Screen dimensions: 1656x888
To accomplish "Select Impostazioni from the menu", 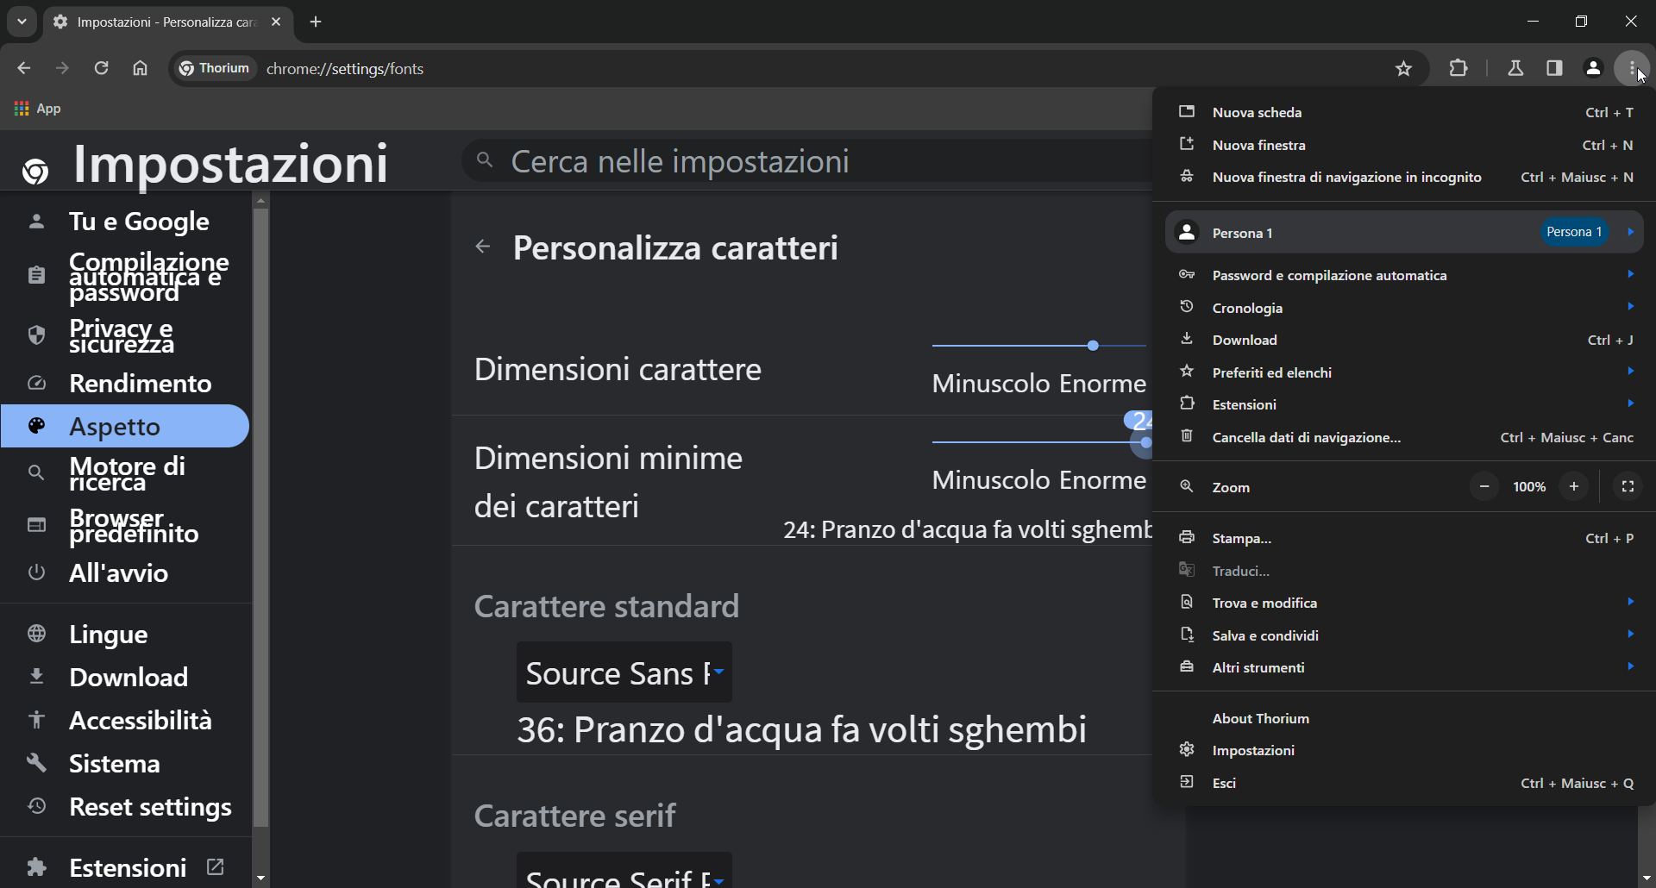I will point(1253,750).
